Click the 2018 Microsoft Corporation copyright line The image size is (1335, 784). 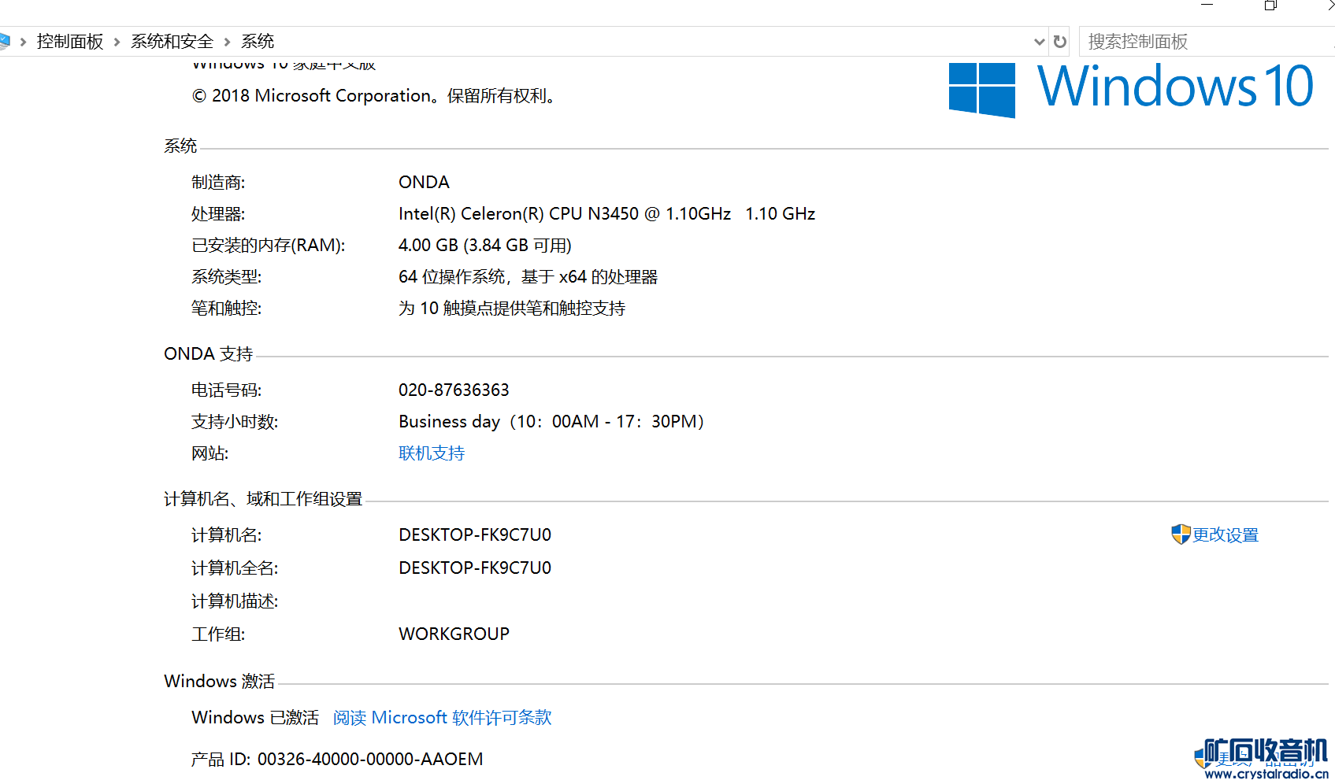[374, 96]
